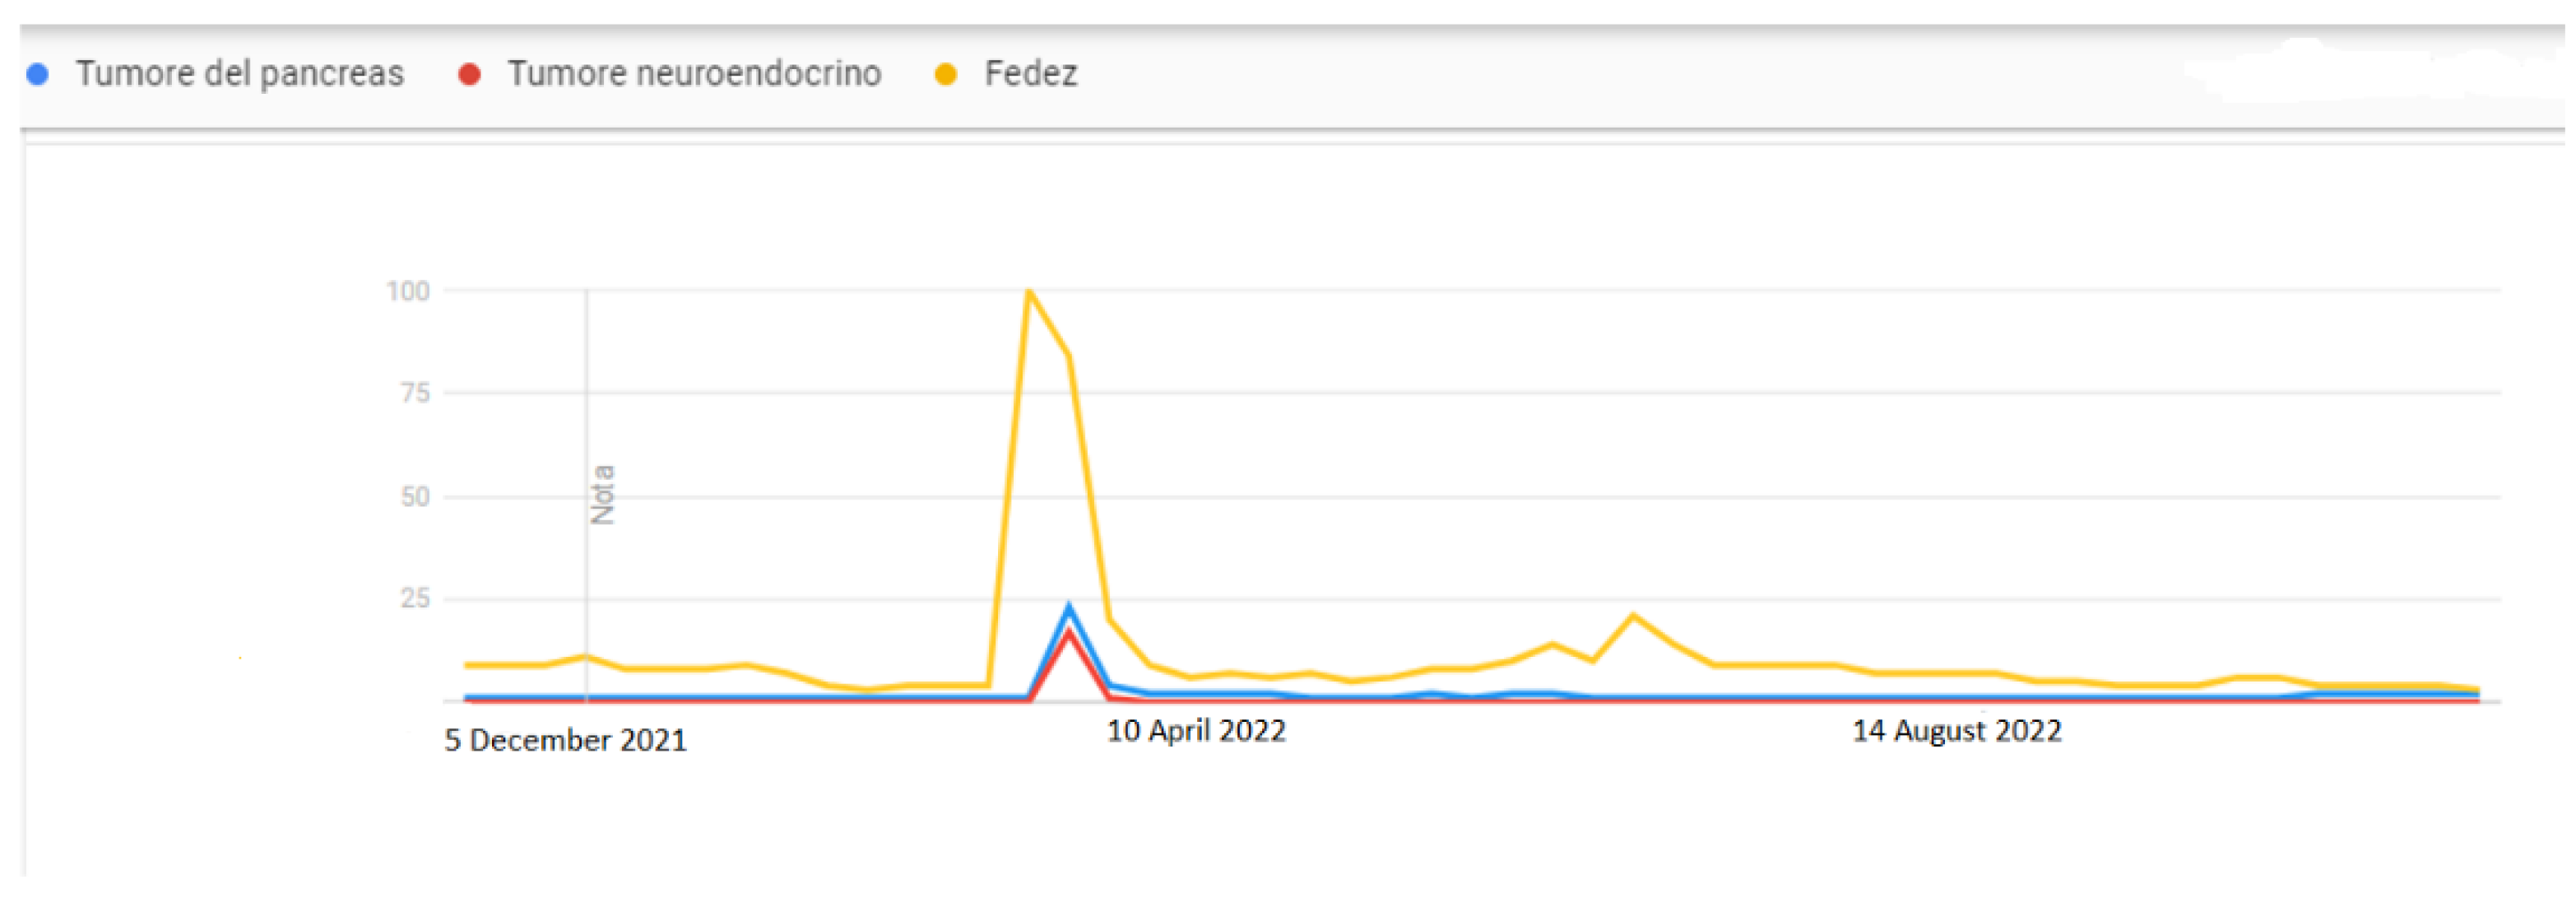The image size is (2576, 898).
Task: Click the blue line peak near April 2022
Action: (x=1069, y=607)
